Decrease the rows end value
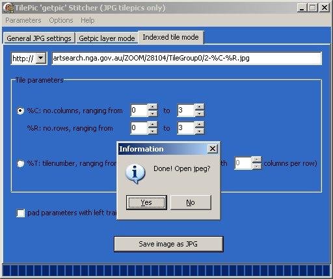The width and height of the screenshot is (333, 279). [x=200, y=131]
